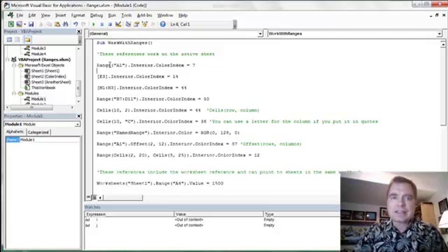This screenshot has height=252, width=448.
Task: Switch to the Categorized properties tab
Action: pyautogui.click(x=38, y=132)
